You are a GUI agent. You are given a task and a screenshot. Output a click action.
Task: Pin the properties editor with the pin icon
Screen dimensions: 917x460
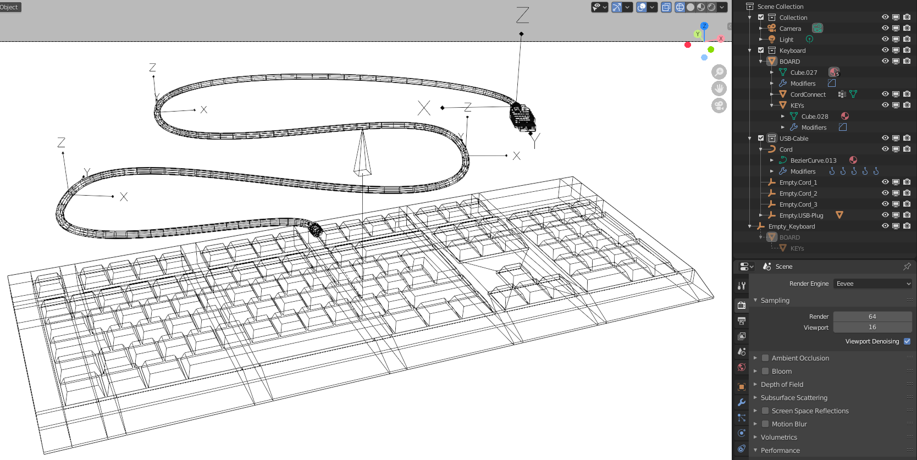[x=907, y=267]
